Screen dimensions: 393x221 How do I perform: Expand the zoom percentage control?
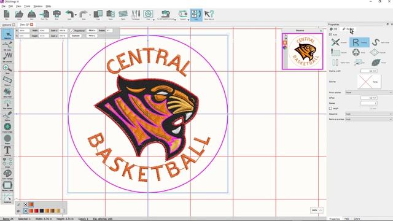coord(321,210)
